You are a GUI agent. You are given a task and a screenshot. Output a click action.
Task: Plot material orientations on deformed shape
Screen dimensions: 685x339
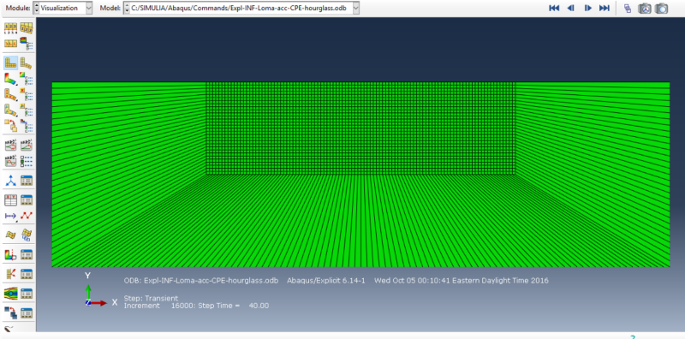pos(10,110)
